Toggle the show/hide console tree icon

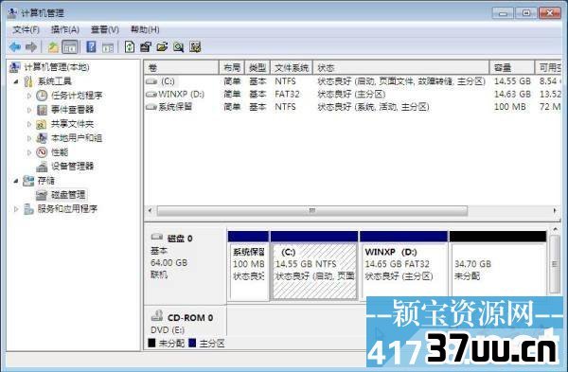(70, 47)
